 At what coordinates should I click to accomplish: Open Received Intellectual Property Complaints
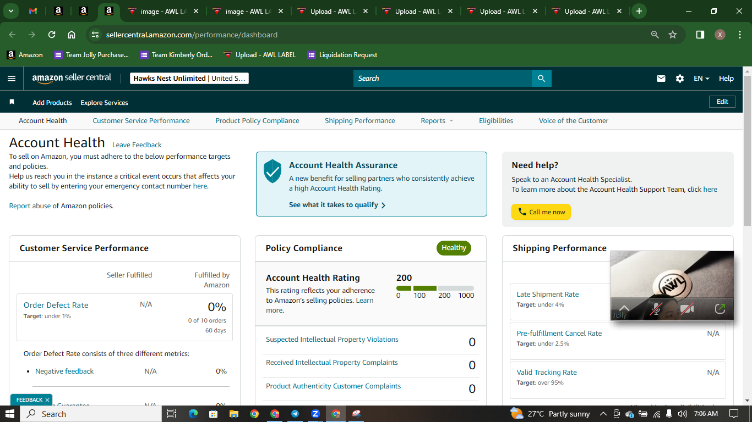point(331,363)
